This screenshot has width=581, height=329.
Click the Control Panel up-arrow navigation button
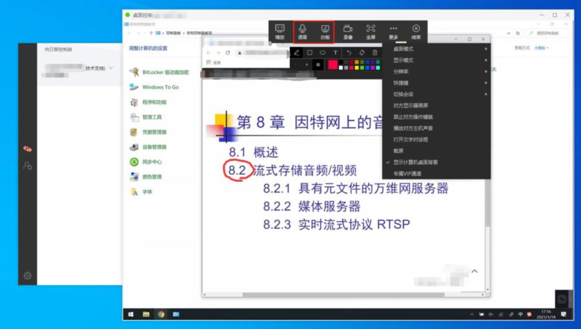click(x=151, y=33)
